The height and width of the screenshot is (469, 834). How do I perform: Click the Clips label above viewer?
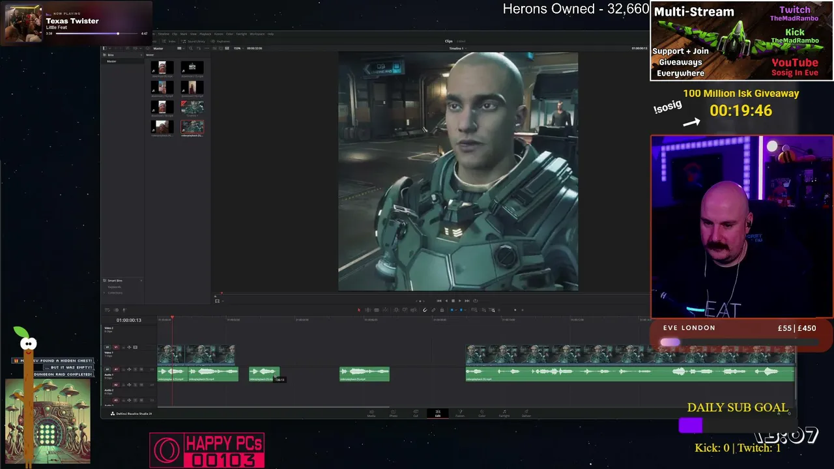tap(449, 41)
